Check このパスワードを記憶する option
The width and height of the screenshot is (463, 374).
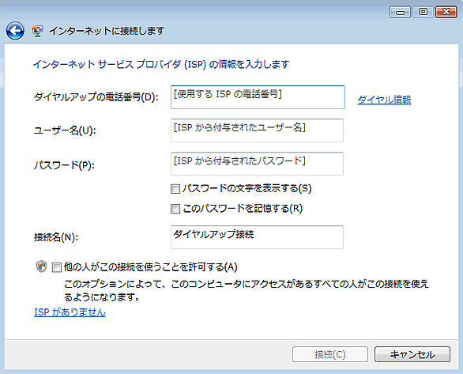[x=175, y=209]
